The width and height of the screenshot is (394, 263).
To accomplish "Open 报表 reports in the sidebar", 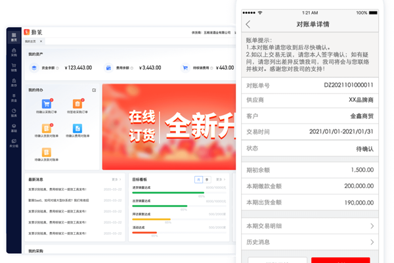I will click(x=14, y=112).
